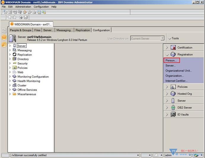Open the admin location dropdown in status bar
205x158 pixels.
190,155
